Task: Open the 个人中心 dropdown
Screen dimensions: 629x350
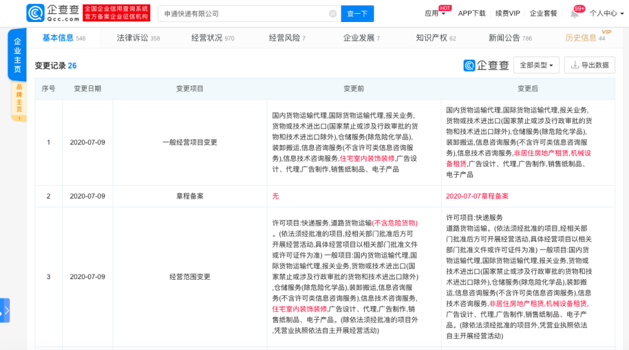Action: pyautogui.click(x=606, y=14)
